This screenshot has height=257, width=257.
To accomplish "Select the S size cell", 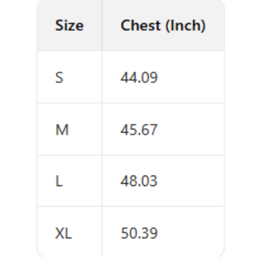I will pos(59,78).
